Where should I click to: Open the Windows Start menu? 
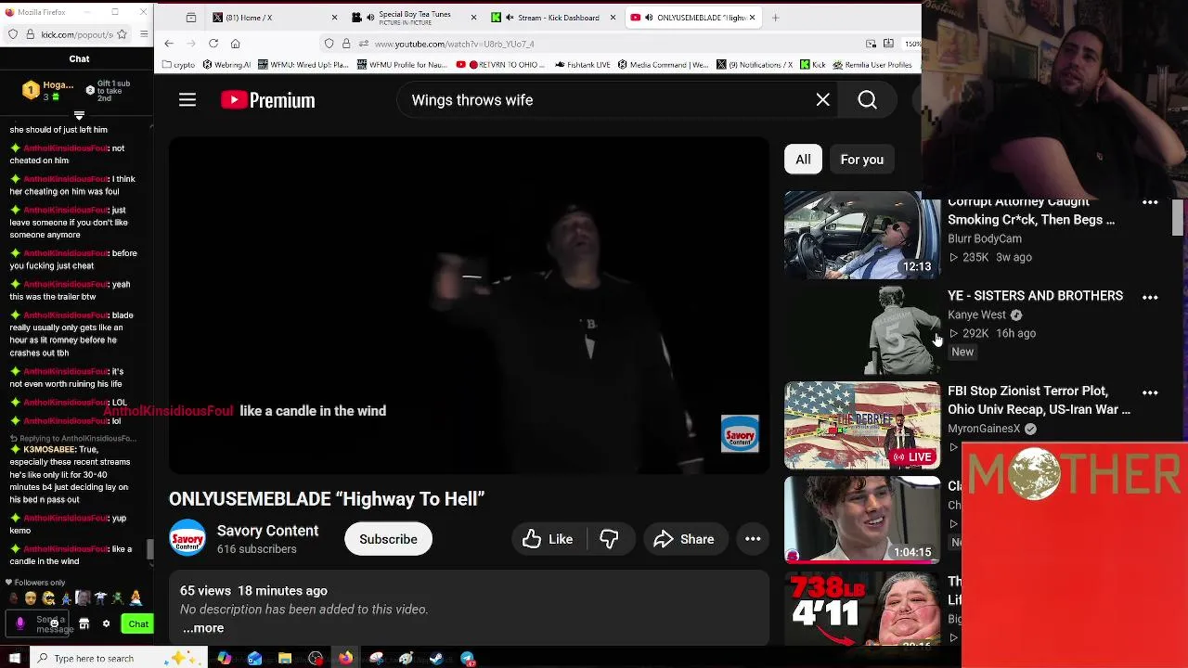(14, 659)
